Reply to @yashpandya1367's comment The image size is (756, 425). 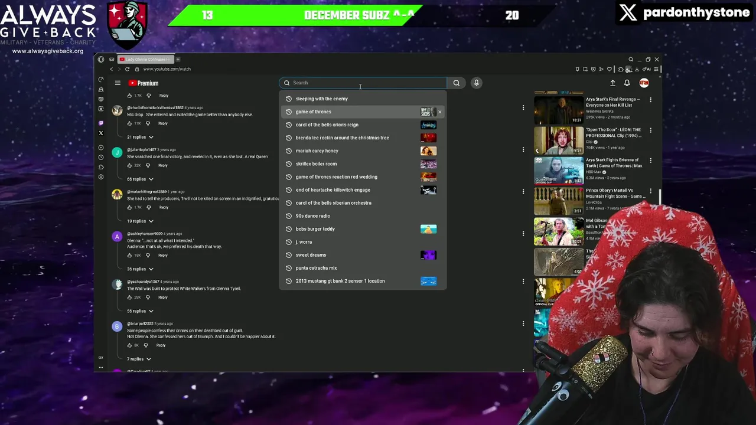coord(163,297)
